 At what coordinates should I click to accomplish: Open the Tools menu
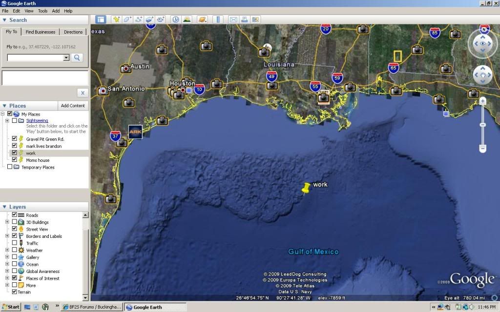tap(43, 11)
